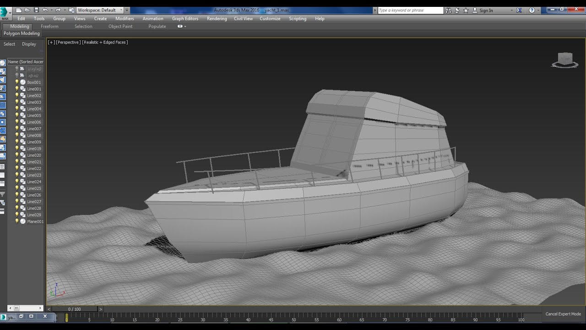Toggle the light bulb visibility of Line020
The height and width of the screenshot is (330, 586).
17,155
